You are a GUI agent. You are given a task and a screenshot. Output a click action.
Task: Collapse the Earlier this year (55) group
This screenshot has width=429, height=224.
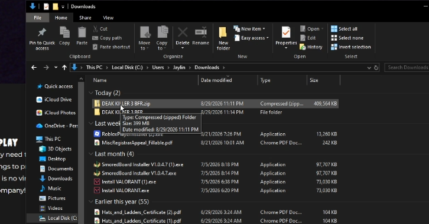91,202
